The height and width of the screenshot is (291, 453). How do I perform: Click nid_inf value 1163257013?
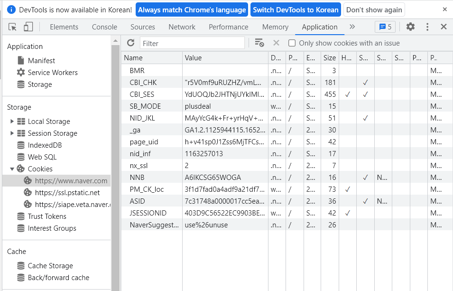203,154
